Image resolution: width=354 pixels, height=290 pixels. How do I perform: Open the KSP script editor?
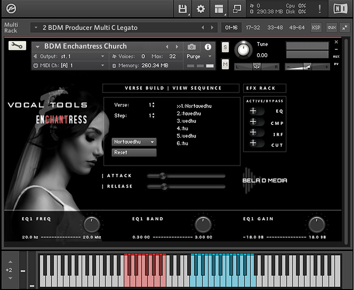[316, 28]
